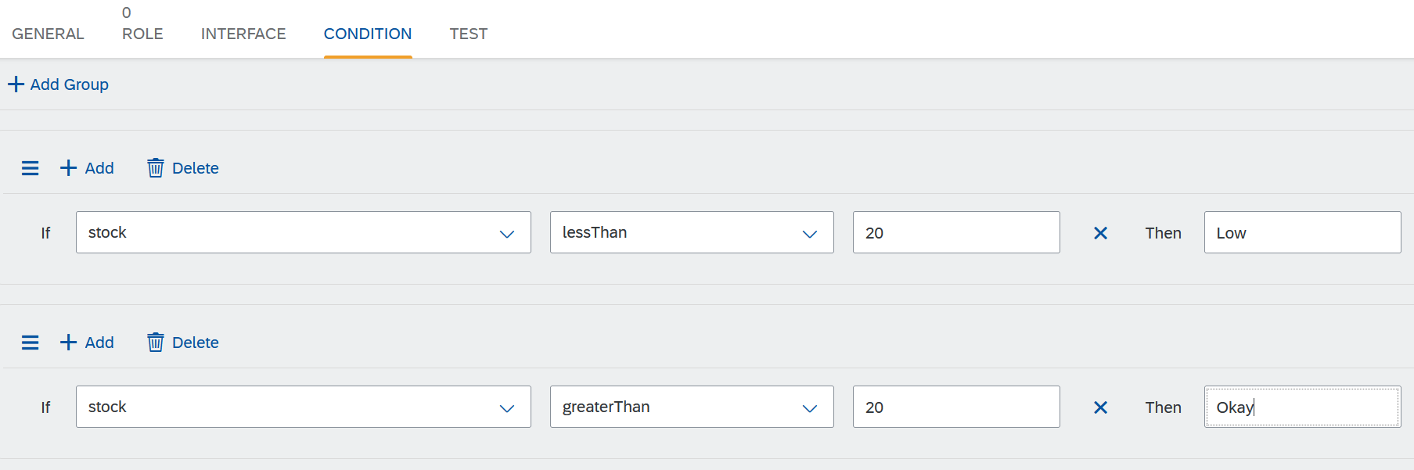The width and height of the screenshot is (1414, 470).
Task: Remove the lessThan 20 condition row
Action: [x=1100, y=233]
